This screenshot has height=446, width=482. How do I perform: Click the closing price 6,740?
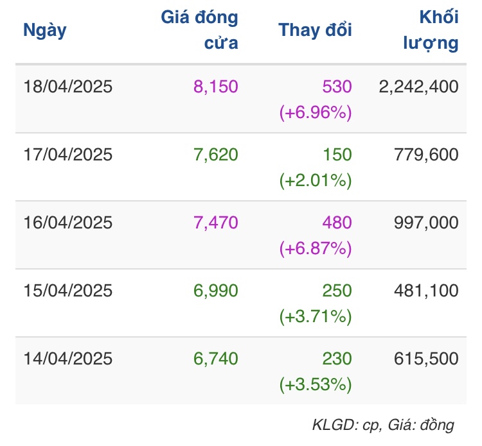pos(216,359)
